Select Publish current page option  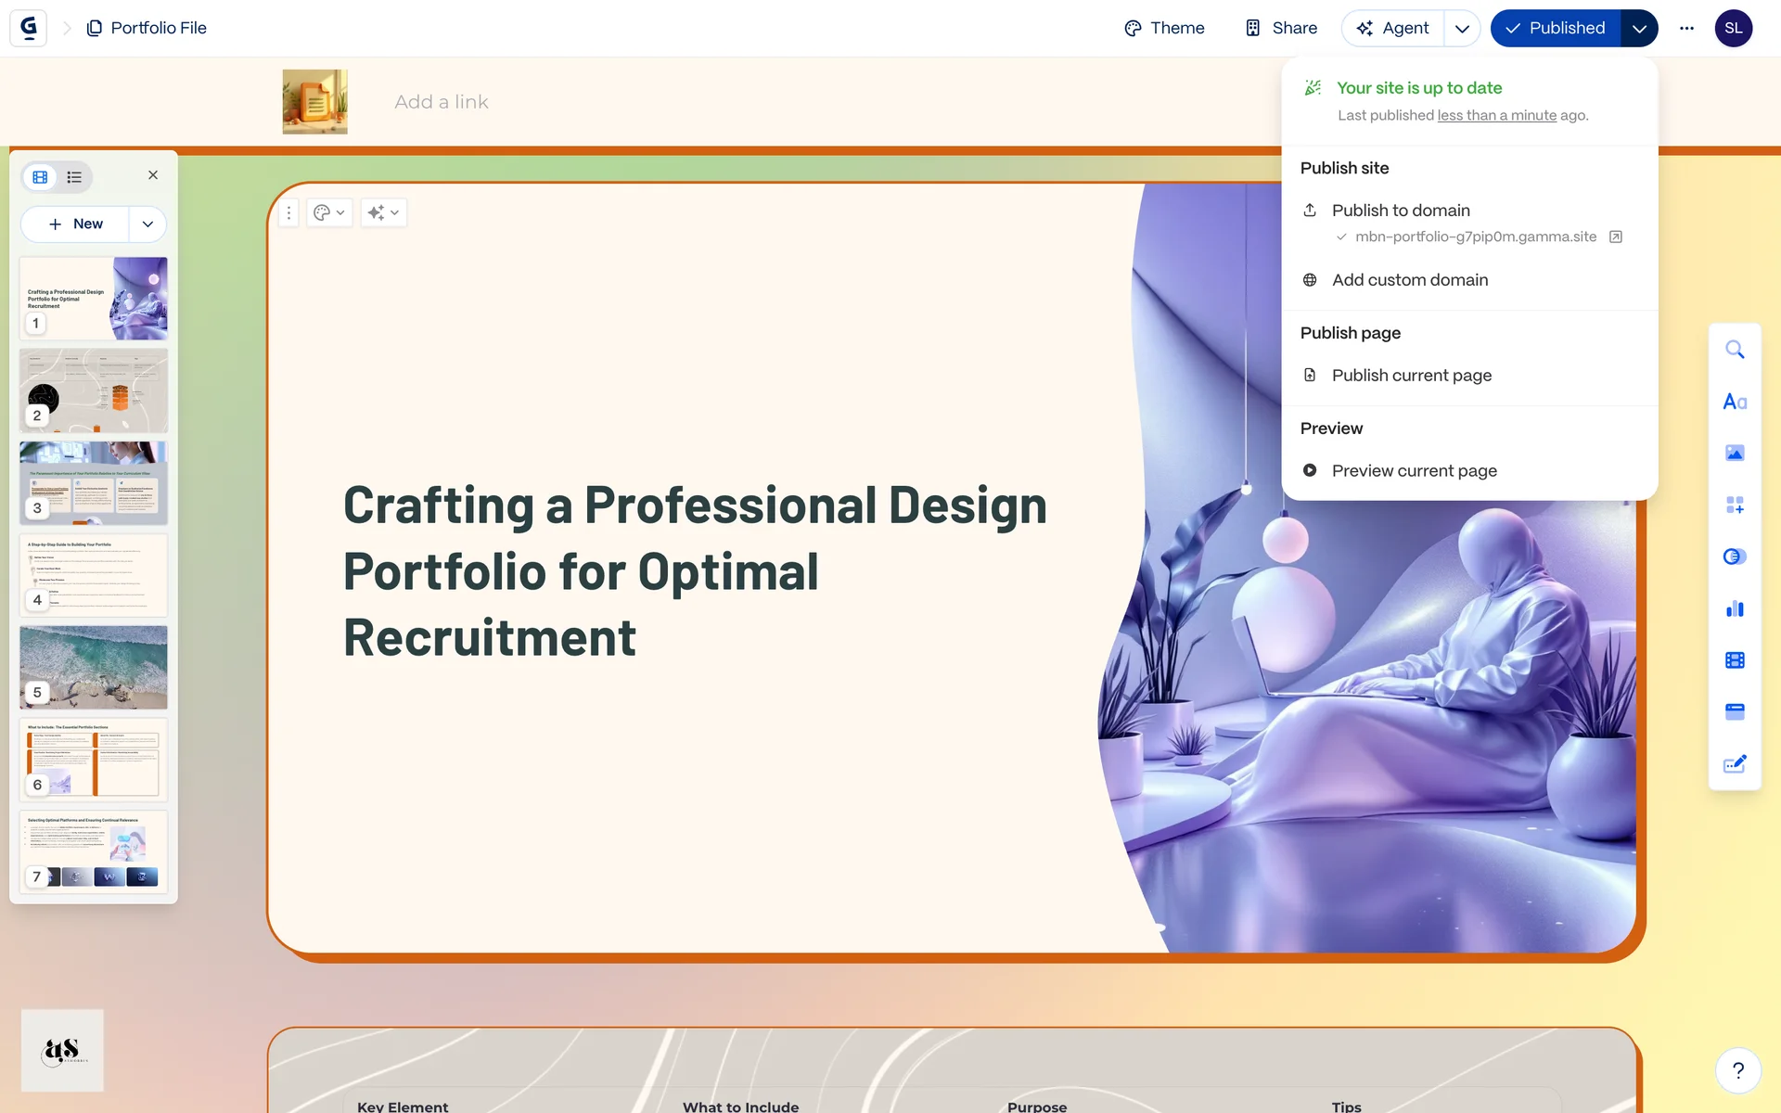click(x=1411, y=375)
